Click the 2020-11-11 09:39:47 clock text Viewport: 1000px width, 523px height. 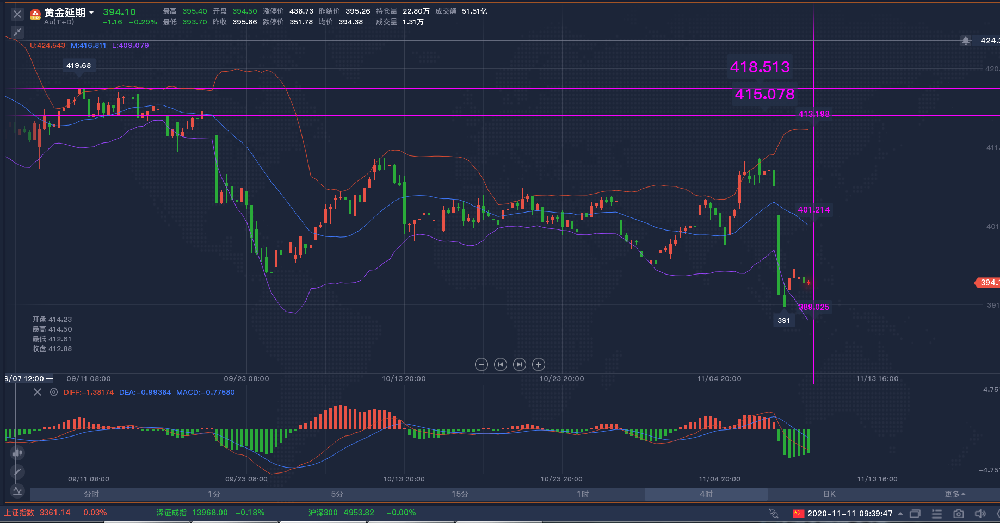pyautogui.click(x=850, y=513)
